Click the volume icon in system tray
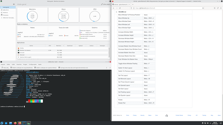The image size is (223, 125). pos(208,123)
